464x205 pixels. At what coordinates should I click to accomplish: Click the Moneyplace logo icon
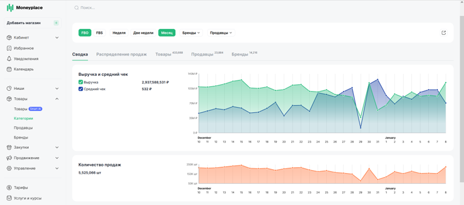(x=10, y=8)
